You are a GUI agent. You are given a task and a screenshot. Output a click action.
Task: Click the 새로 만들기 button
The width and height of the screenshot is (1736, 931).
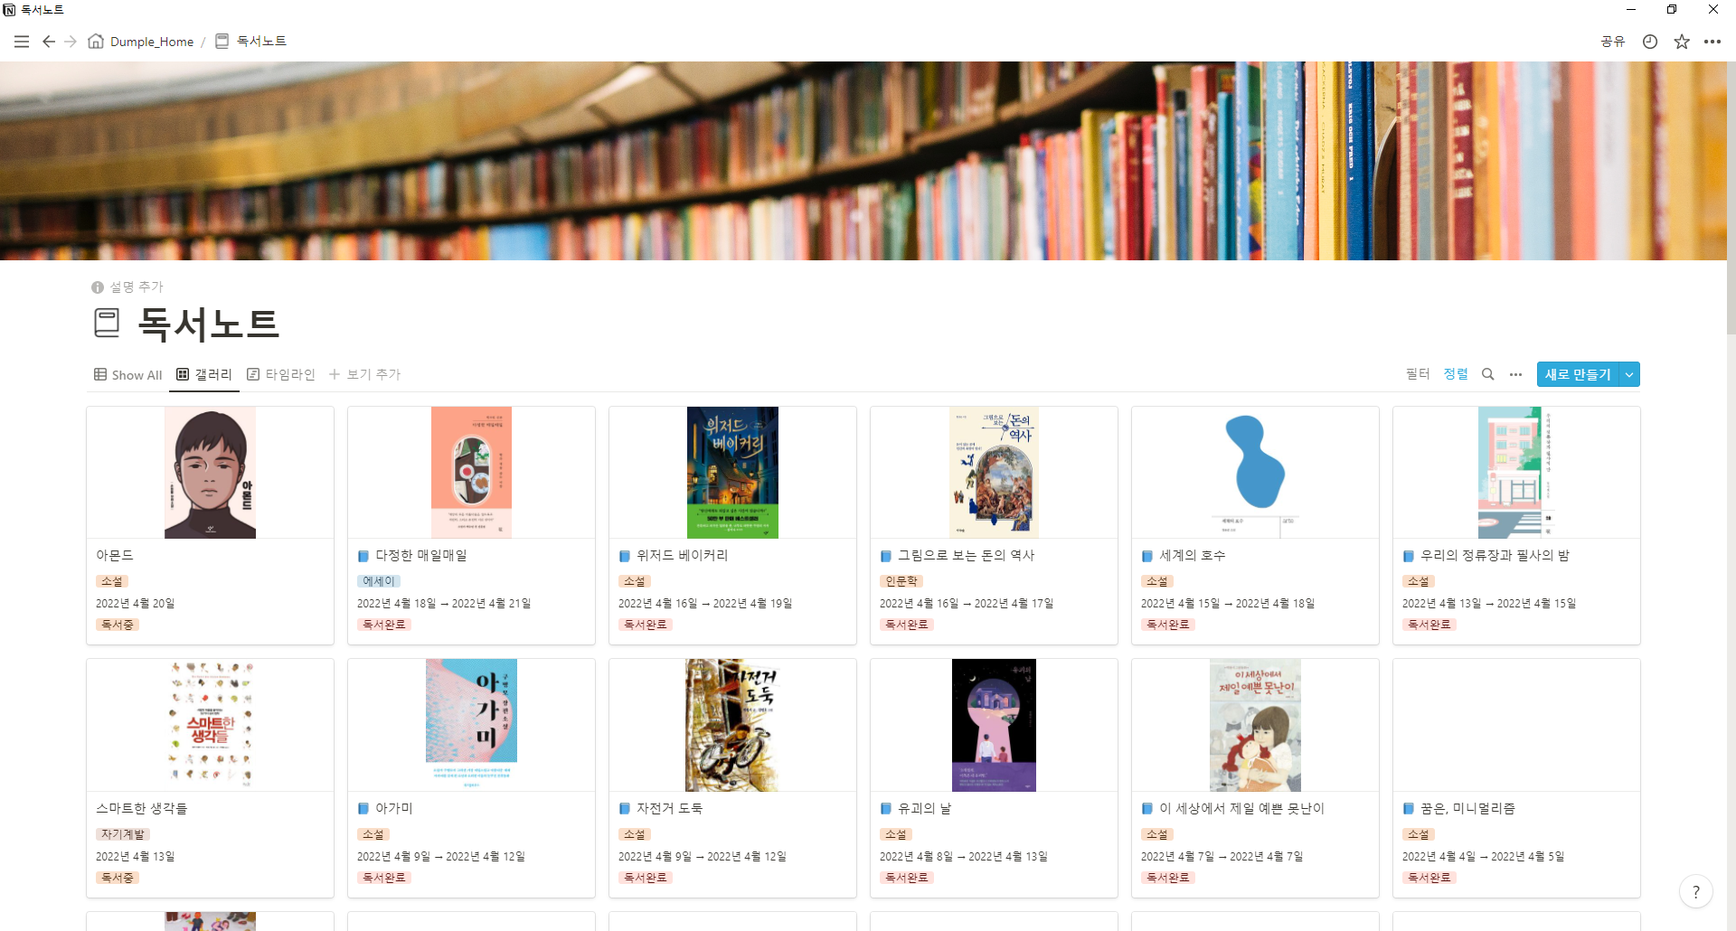click(1578, 374)
